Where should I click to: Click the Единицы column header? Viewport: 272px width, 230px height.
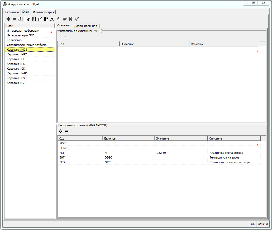[x=128, y=138]
